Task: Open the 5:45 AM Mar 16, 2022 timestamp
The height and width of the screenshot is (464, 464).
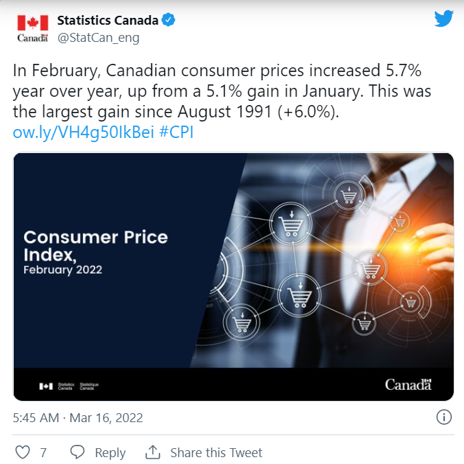Action: 78,418
